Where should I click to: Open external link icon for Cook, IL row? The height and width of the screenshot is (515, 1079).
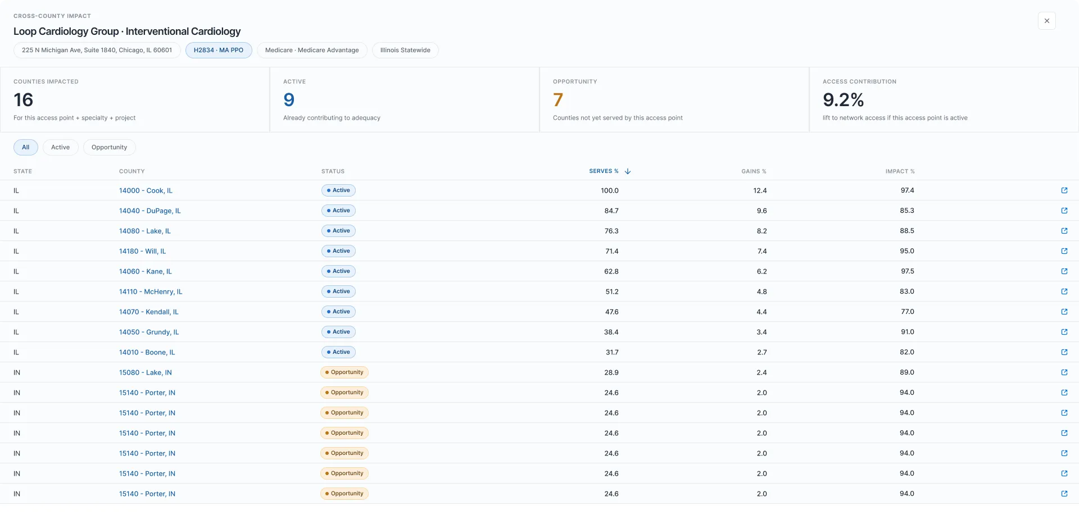coord(1064,190)
